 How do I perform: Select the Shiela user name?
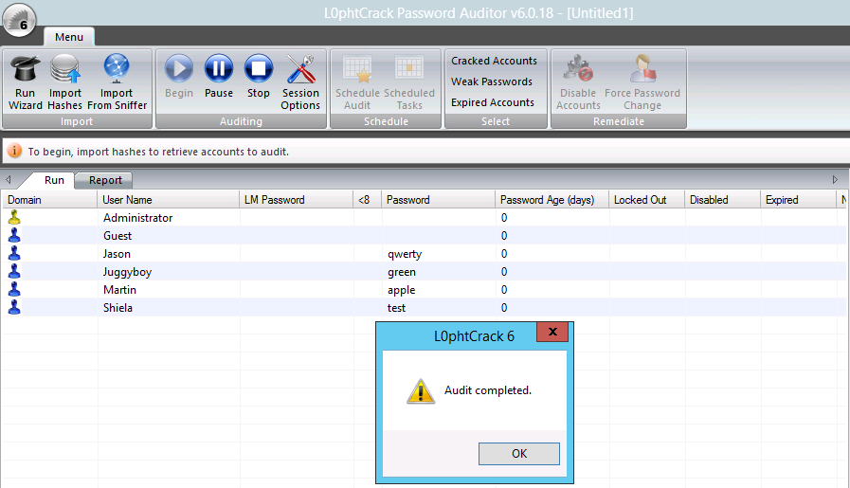(x=118, y=307)
